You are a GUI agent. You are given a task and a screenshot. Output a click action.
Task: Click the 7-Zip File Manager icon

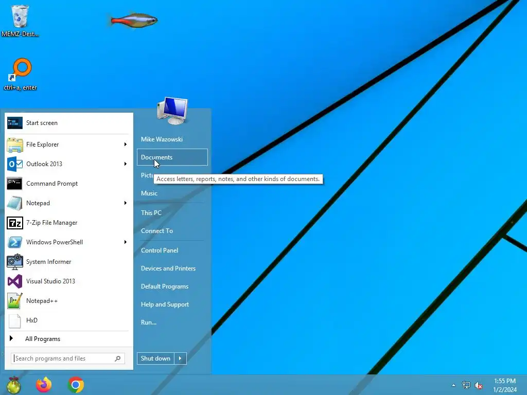15,223
